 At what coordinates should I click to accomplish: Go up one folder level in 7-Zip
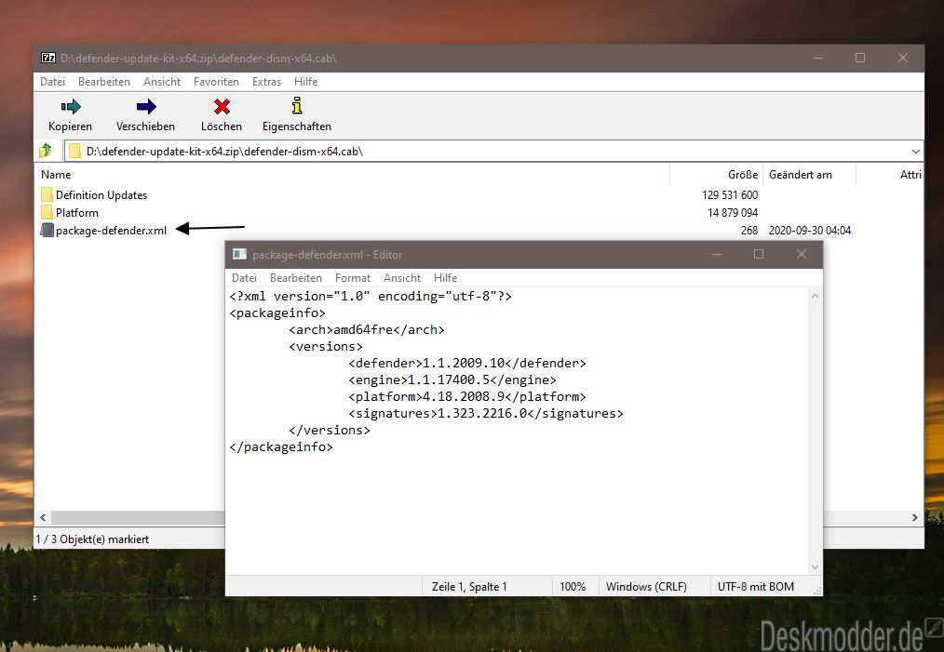[x=46, y=151]
